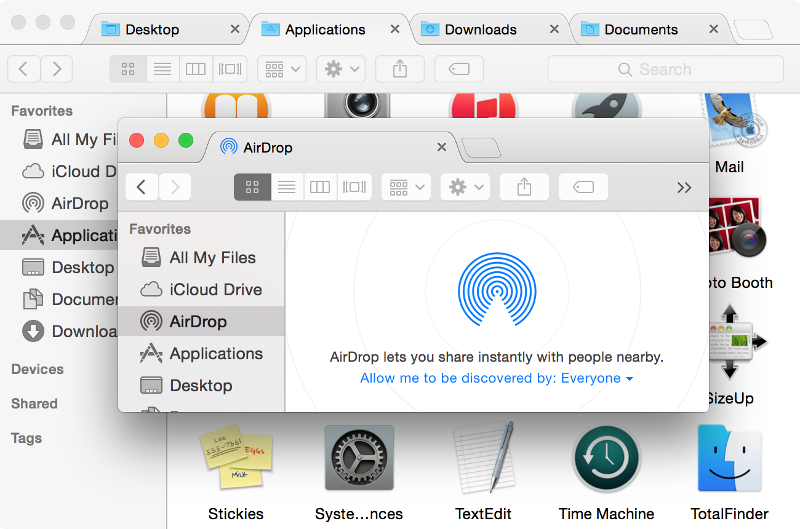
Task: Click the Share button in AirDrop toolbar
Action: [x=524, y=187]
